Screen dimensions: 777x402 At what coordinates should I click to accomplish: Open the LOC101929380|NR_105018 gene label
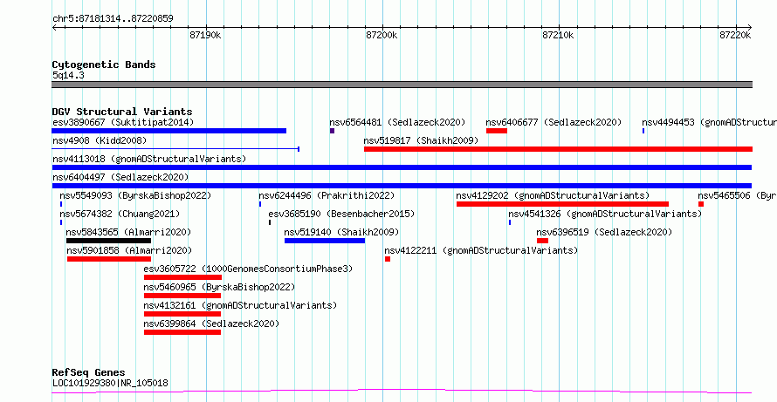coord(110,383)
